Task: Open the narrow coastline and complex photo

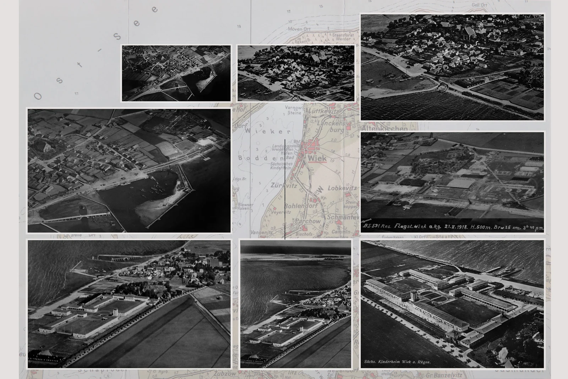Action: click(x=296, y=304)
